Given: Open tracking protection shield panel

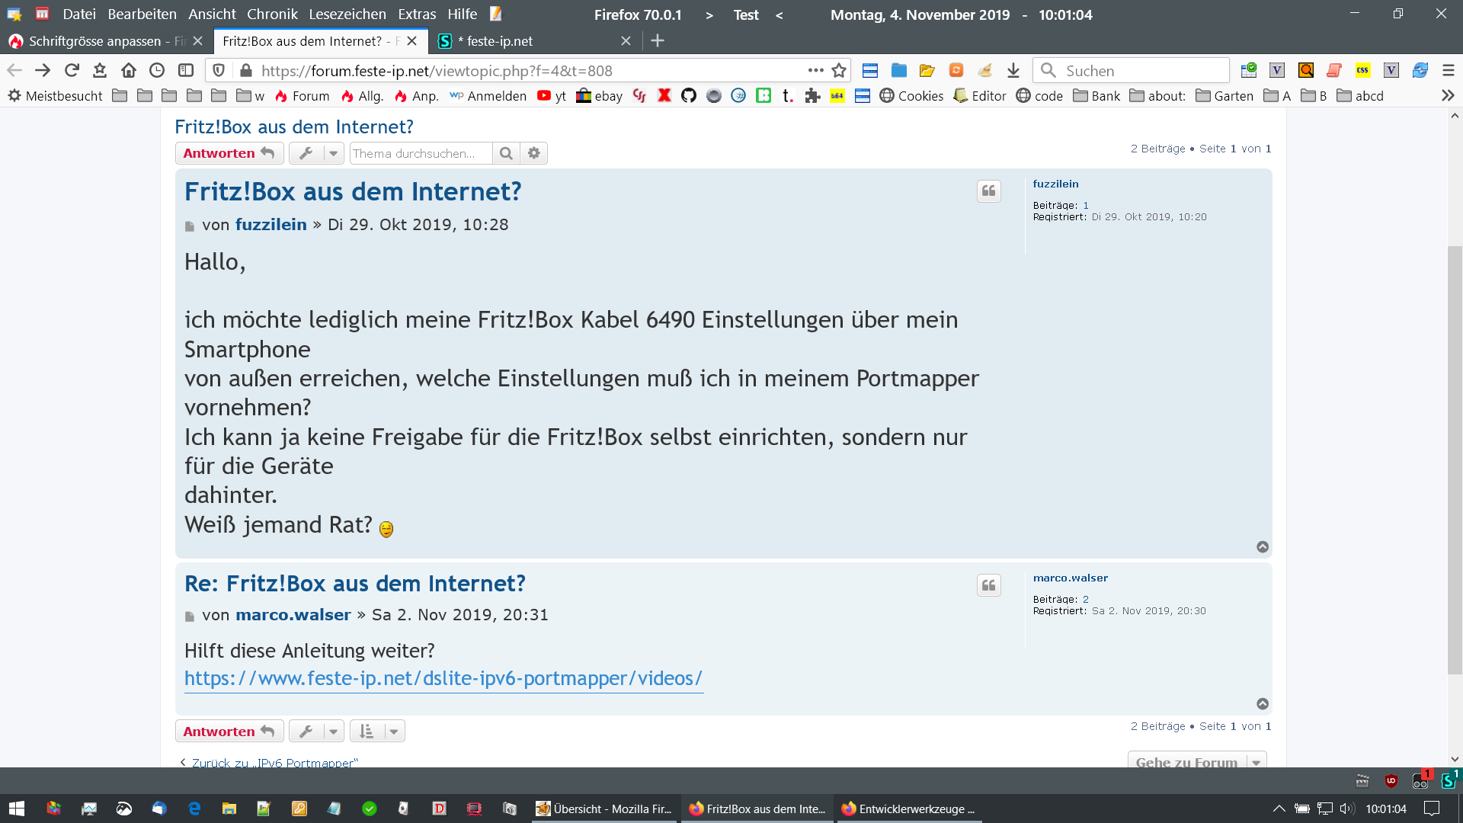Looking at the screenshot, I should pos(219,71).
